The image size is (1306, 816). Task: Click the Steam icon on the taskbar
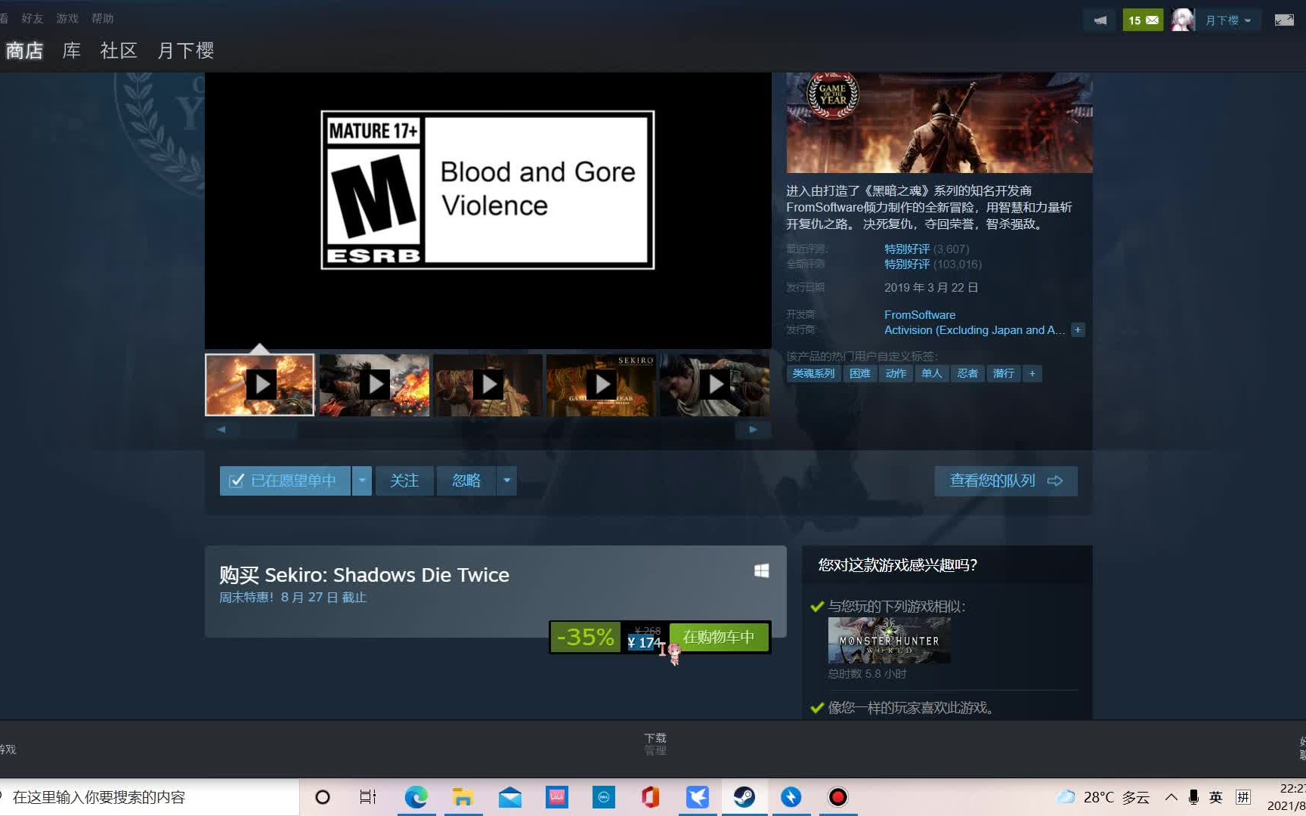[744, 797]
